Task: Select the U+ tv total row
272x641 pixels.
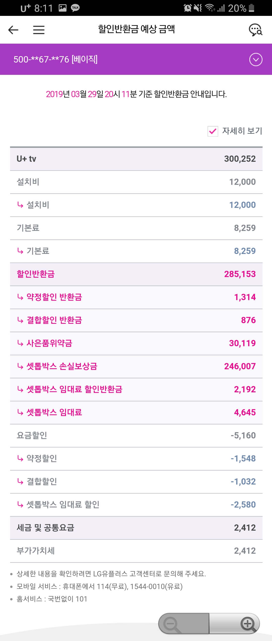Action: [x=136, y=159]
